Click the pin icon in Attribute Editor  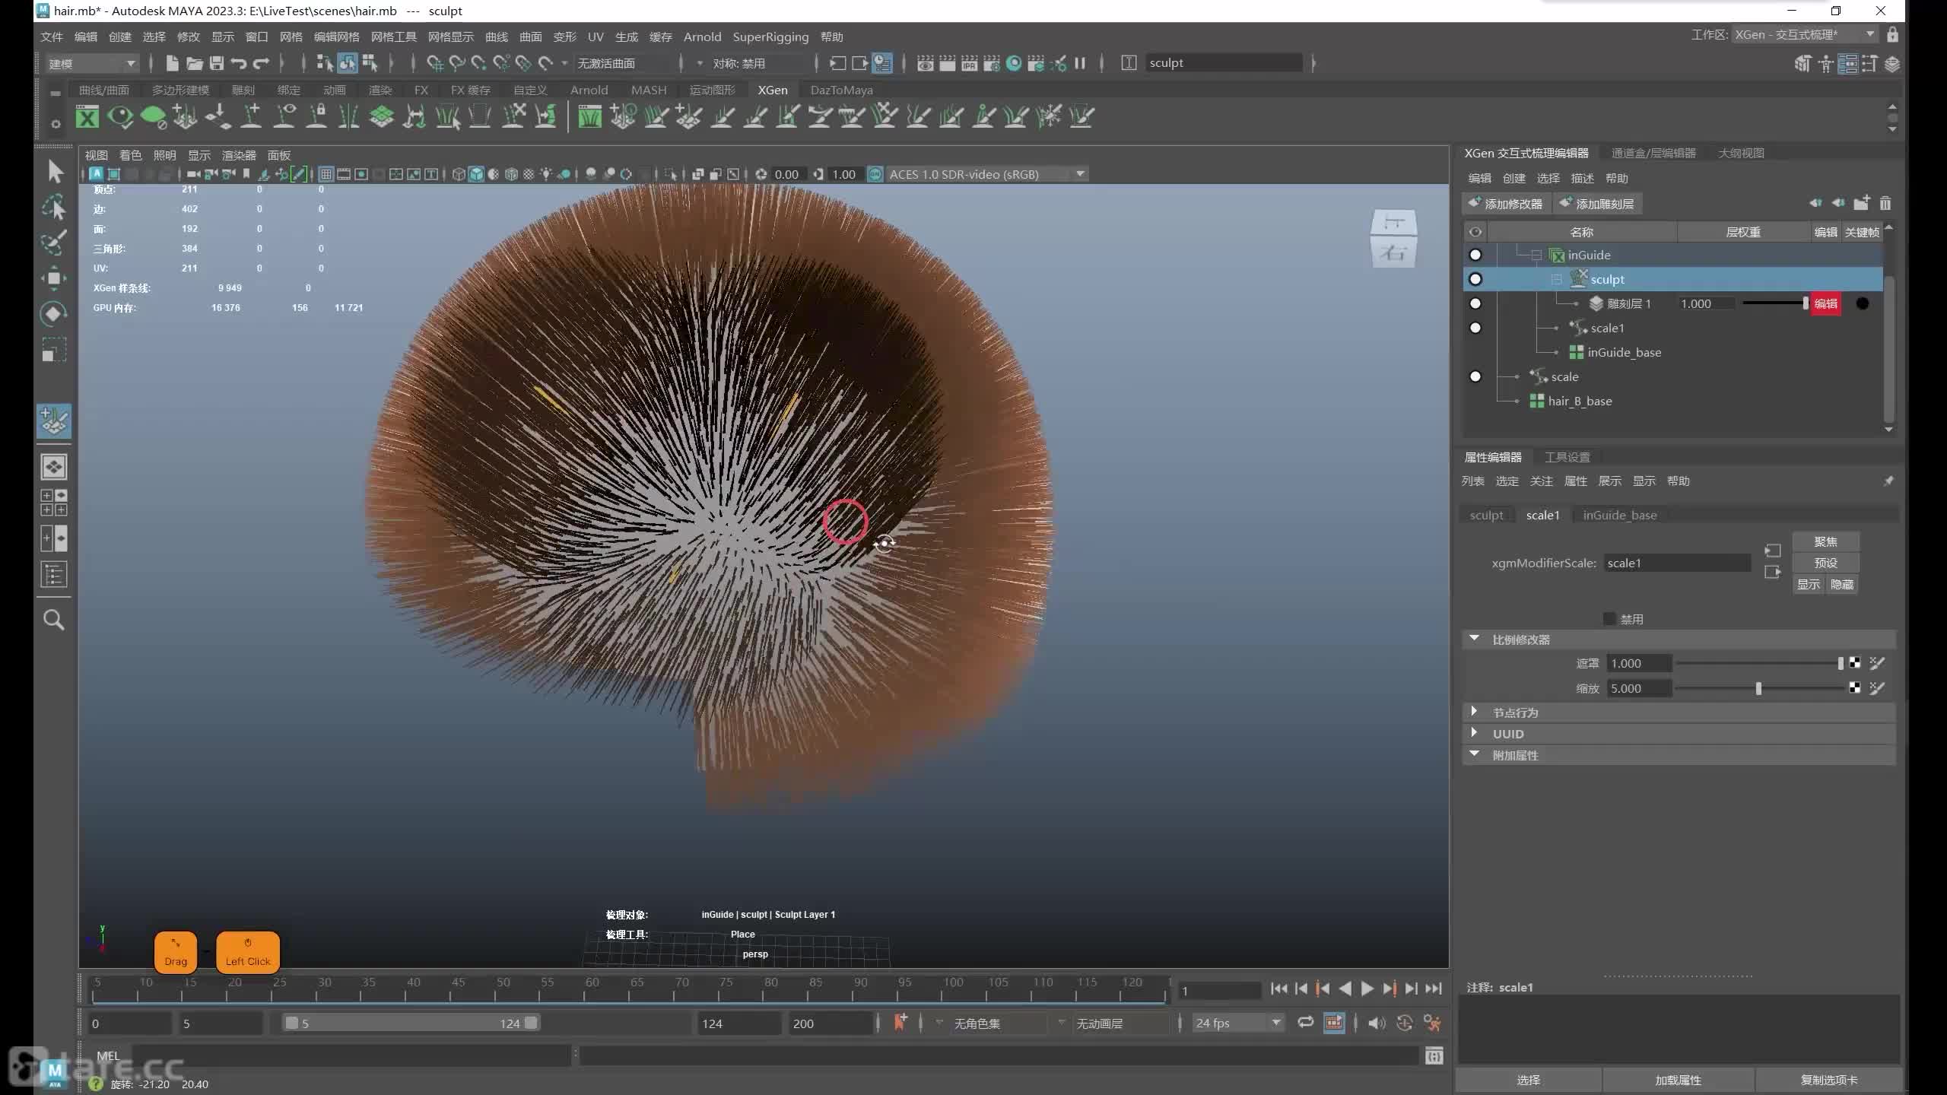[1888, 481]
